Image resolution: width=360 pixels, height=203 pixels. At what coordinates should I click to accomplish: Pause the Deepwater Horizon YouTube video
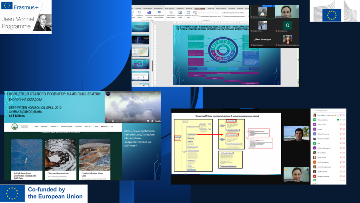[108, 121]
